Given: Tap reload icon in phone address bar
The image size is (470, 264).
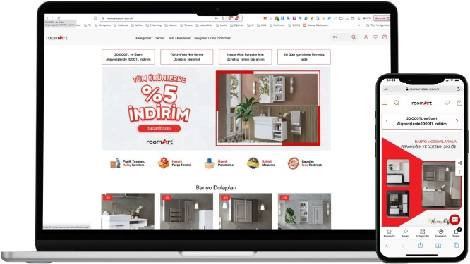Looking at the screenshot, I should tap(458, 89).
